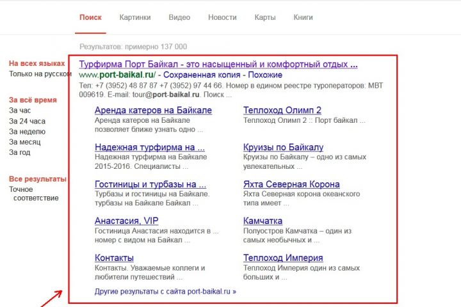This screenshot has height=307, width=461.
Task: Open the Турфирма Порт Байкал result title
Action: point(218,64)
